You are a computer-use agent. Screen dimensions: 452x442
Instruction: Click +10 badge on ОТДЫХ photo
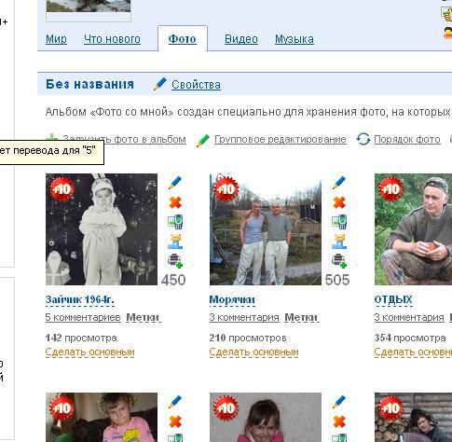(390, 189)
